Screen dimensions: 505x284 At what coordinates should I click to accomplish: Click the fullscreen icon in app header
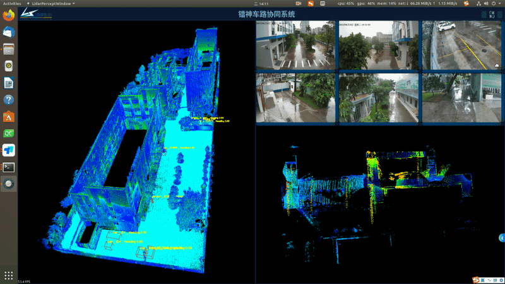tap(491, 14)
